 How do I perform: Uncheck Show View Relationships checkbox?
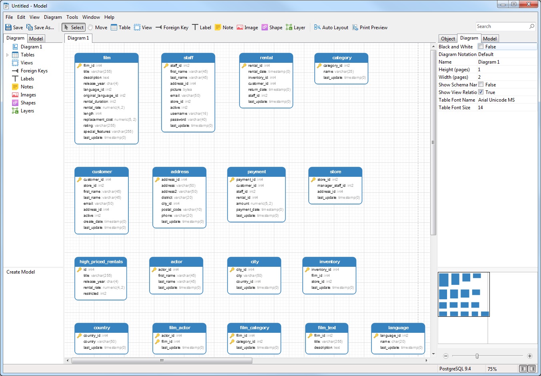tap(481, 92)
